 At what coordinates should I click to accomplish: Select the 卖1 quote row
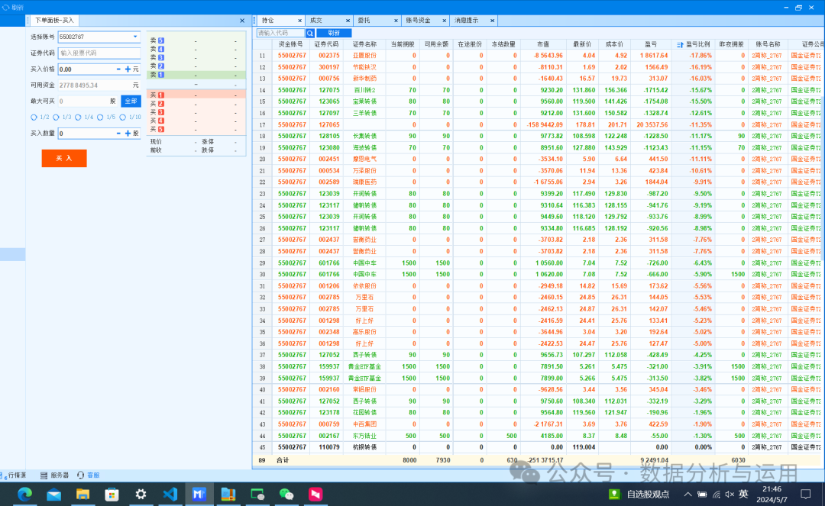coord(196,75)
